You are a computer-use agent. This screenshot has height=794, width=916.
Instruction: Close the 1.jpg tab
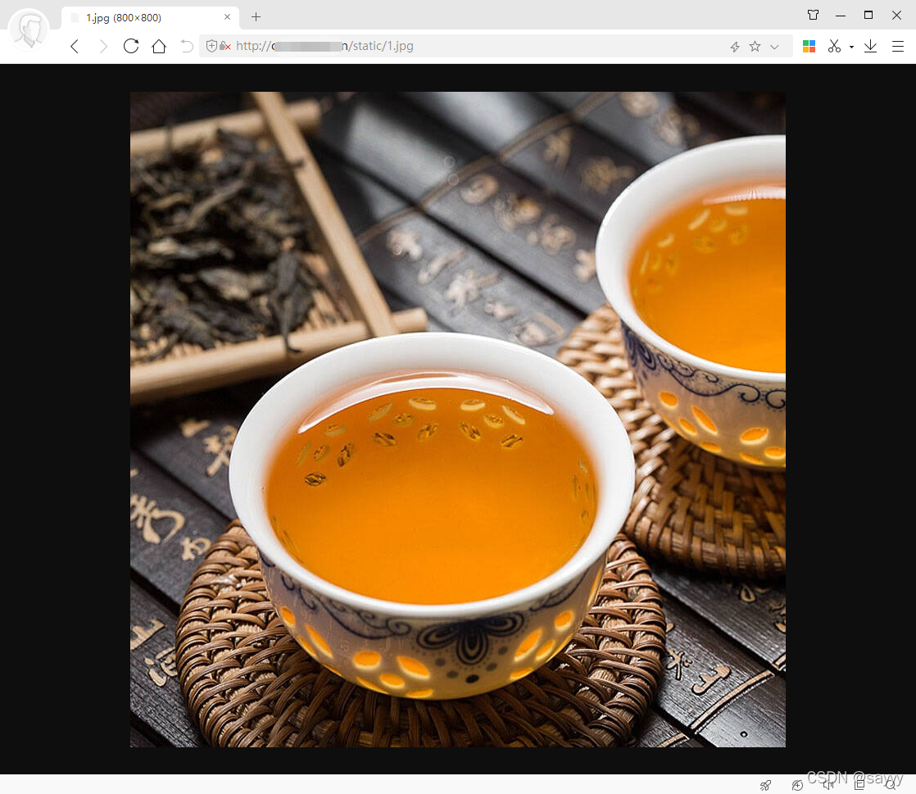pyautogui.click(x=227, y=17)
